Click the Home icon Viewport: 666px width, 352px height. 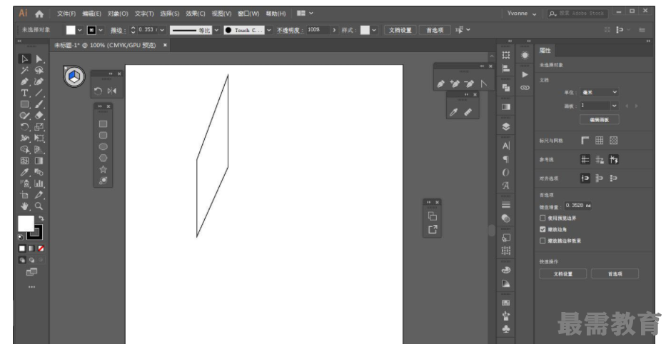[39, 14]
